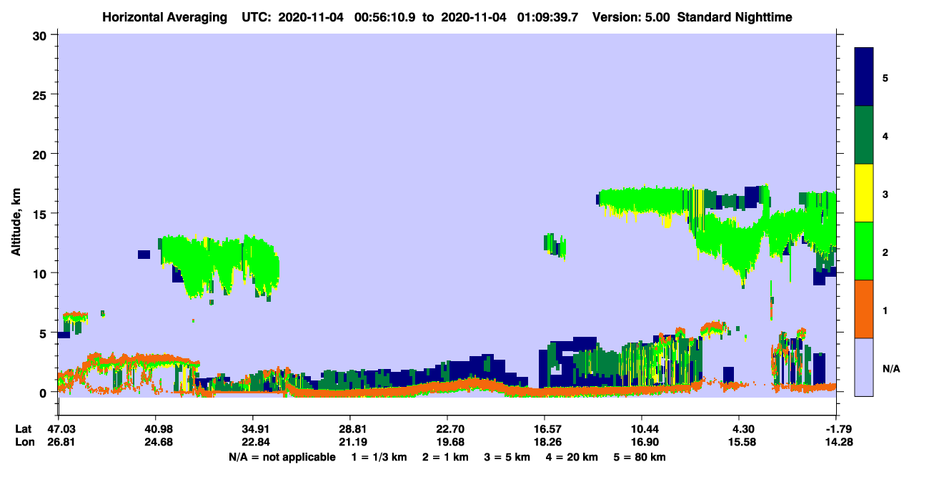Click latitude value 34.91

tap(252, 428)
